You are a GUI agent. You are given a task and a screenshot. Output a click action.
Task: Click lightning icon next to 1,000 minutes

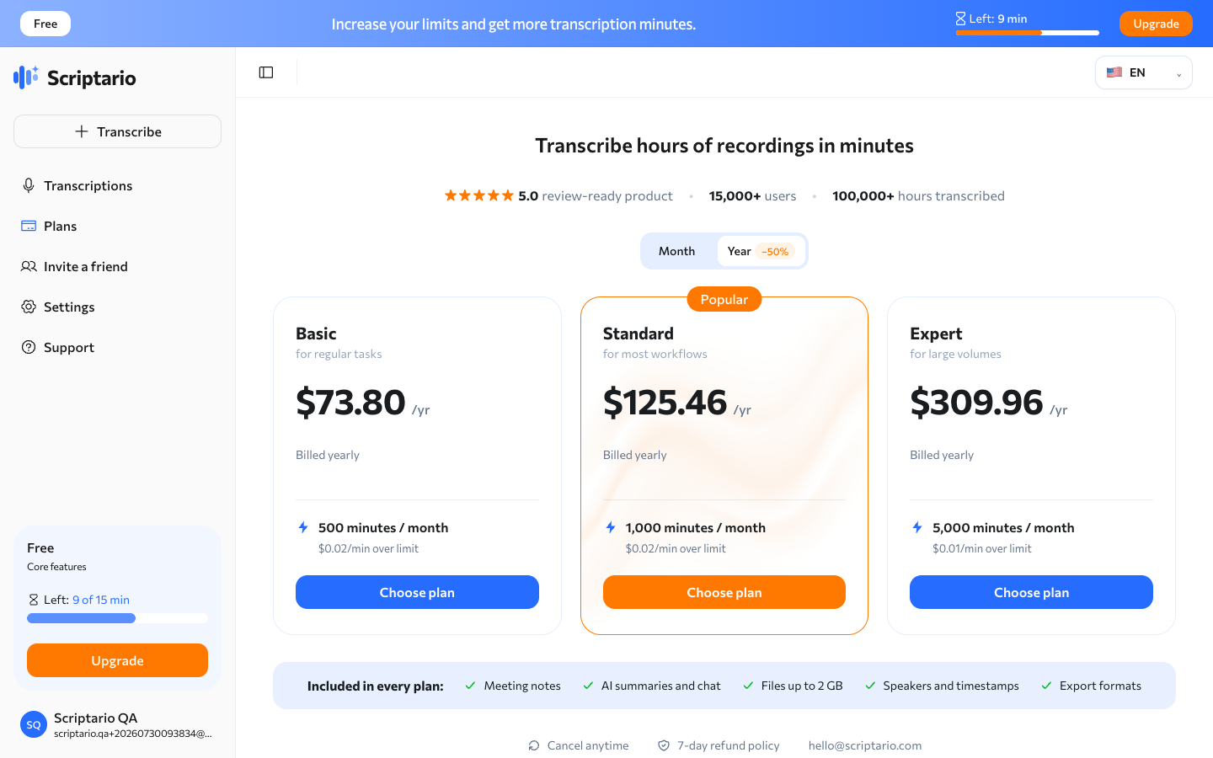coord(611,527)
